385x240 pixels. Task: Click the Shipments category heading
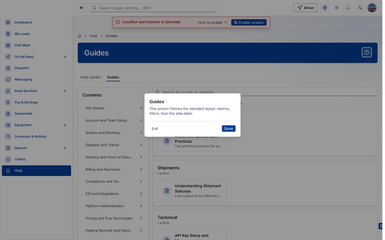pos(168,168)
